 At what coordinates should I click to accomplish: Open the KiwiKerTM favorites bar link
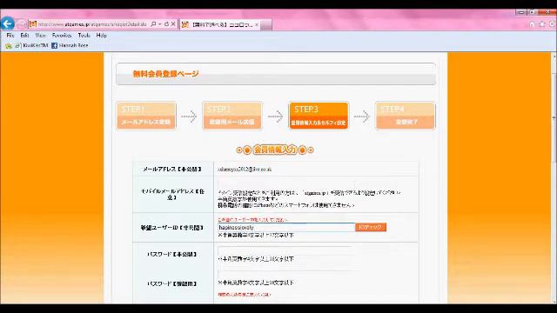31,45
